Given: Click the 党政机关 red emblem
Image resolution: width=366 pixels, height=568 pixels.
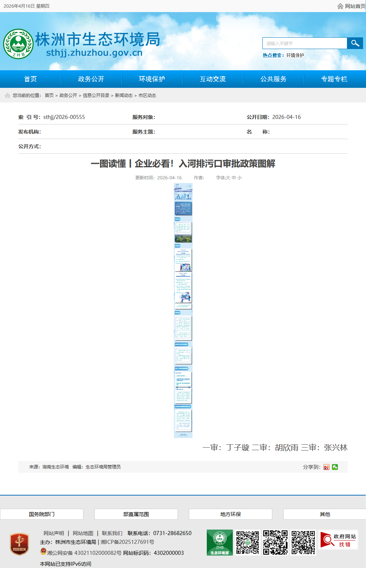Looking at the screenshot, I should (x=19, y=544).
